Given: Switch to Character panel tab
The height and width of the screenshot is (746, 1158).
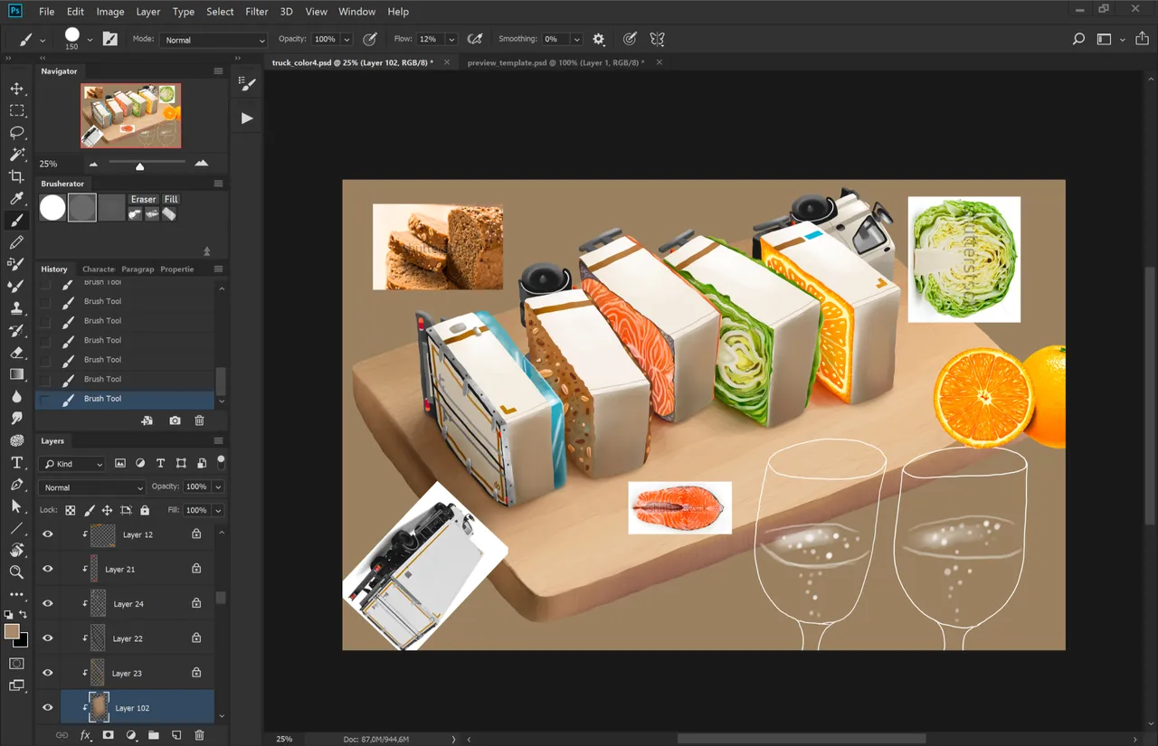Looking at the screenshot, I should point(99,269).
